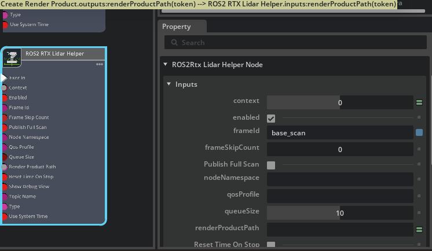This screenshot has height=251, width=432.
Task: Click the Enabled input port
Action: coord(5,98)
